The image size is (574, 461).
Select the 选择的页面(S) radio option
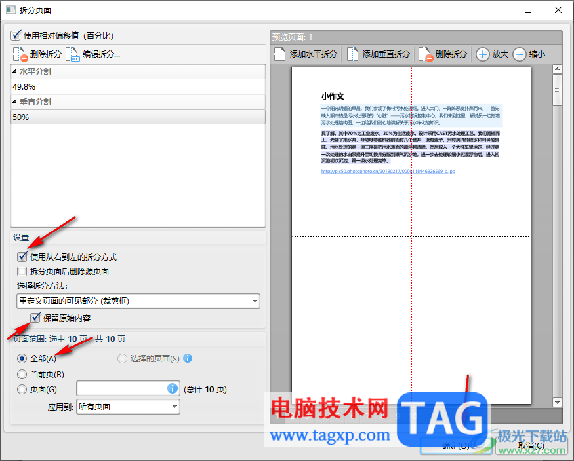[122, 359]
